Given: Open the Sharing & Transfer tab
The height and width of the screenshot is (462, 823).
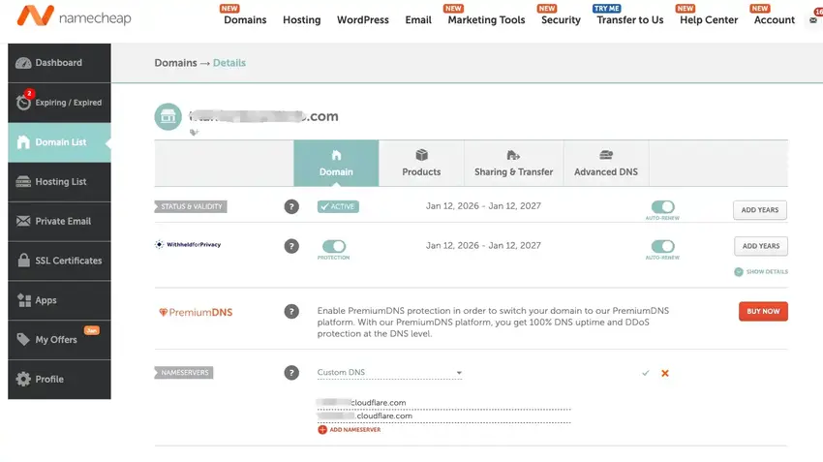Looking at the screenshot, I should [x=513, y=164].
